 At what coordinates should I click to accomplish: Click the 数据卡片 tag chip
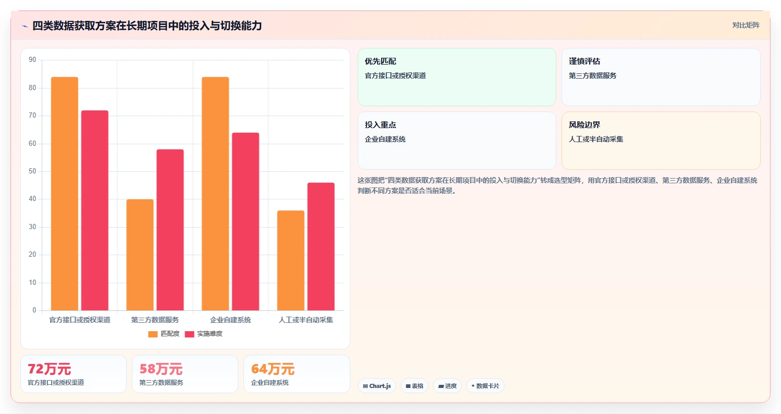pyautogui.click(x=485, y=386)
